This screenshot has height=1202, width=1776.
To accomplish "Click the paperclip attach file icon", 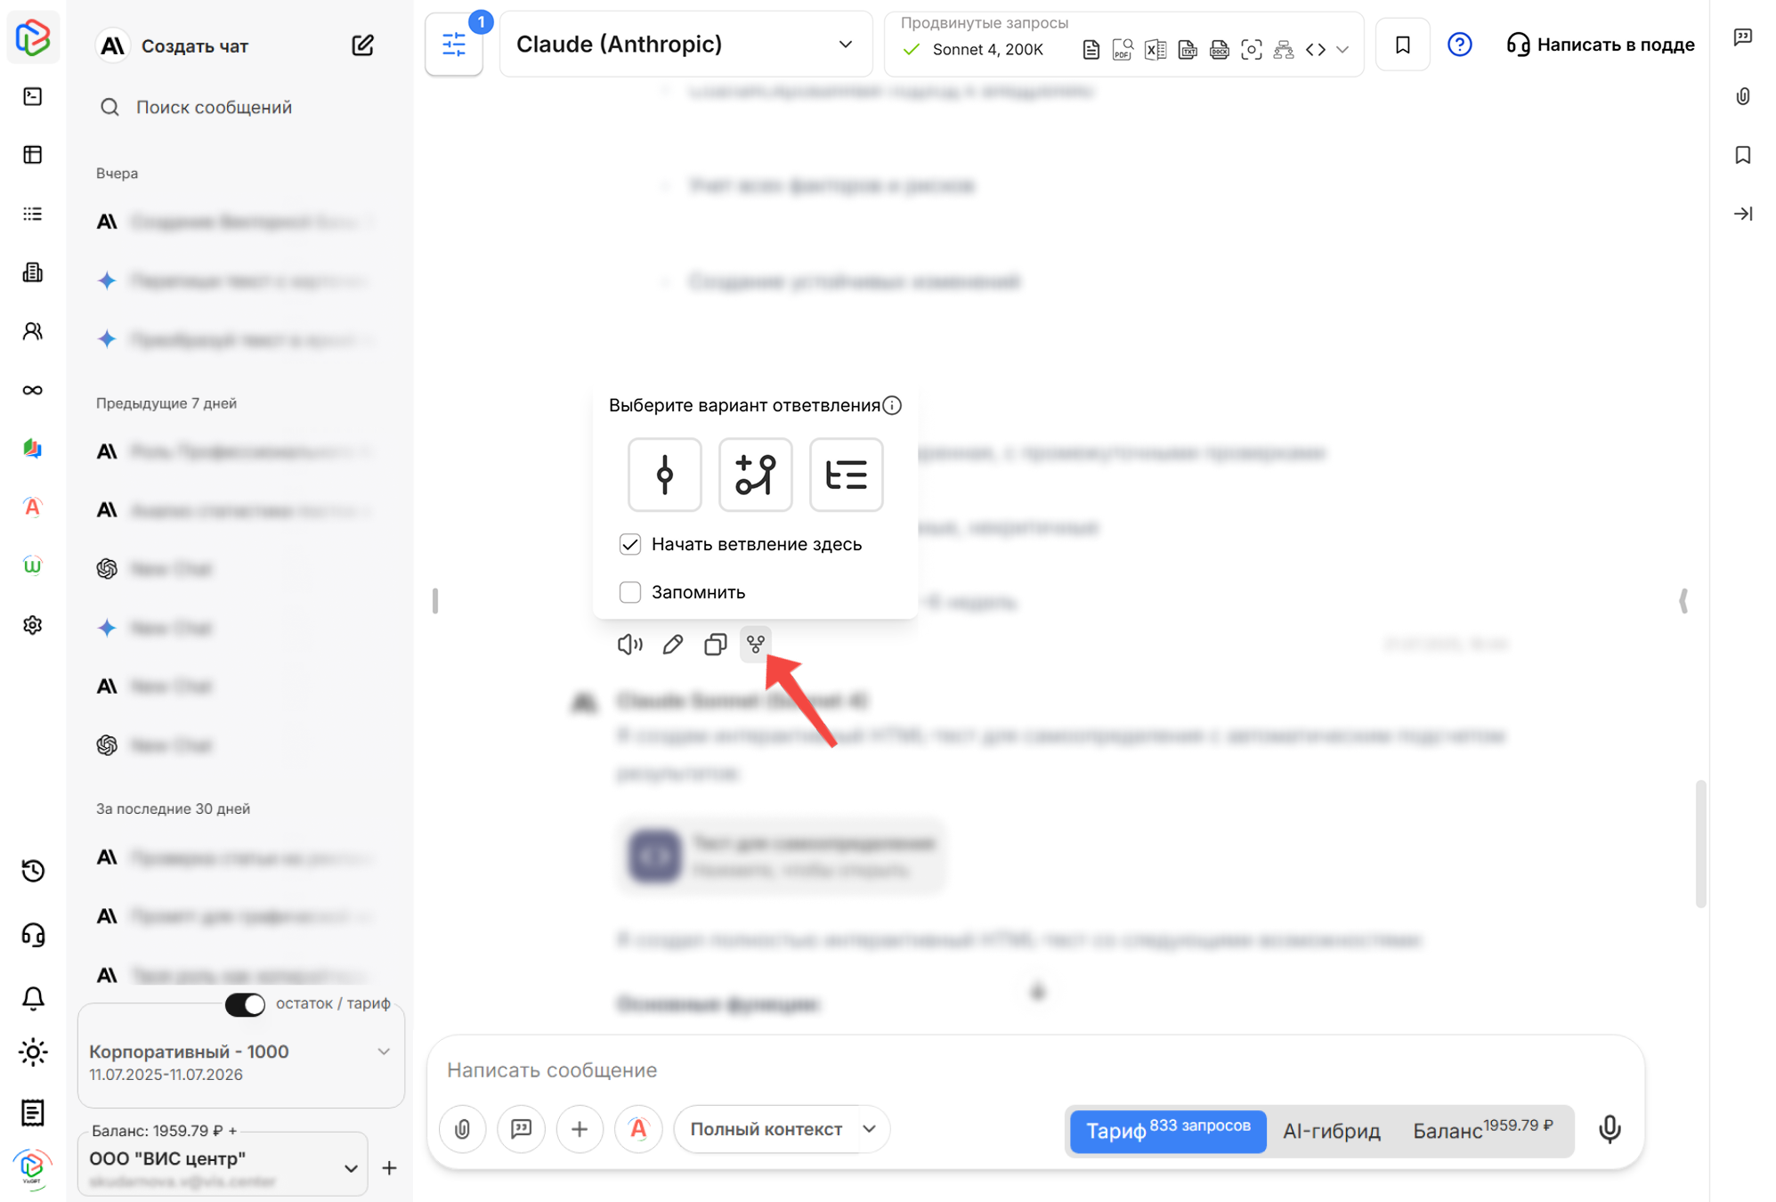I will click(x=462, y=1129).
